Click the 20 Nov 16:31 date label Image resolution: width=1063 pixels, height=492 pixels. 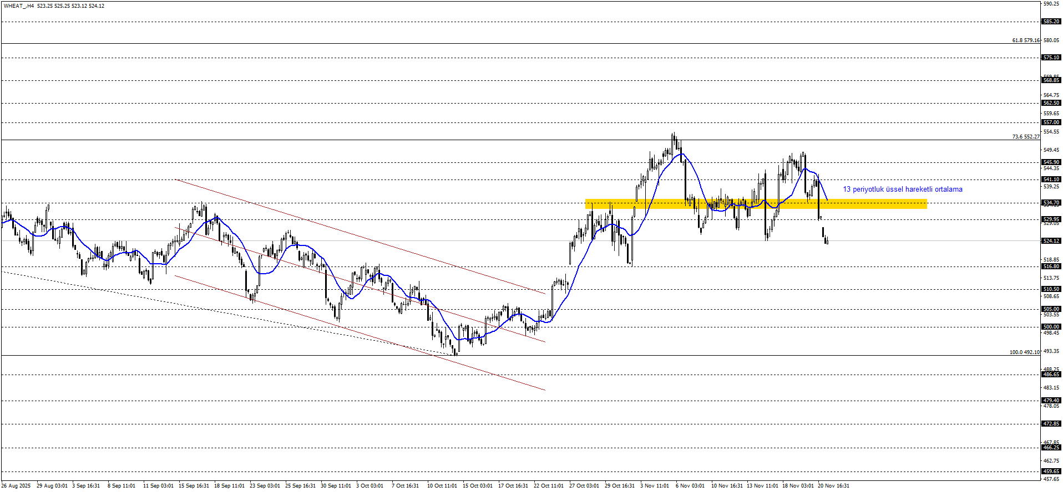point(833,486)
